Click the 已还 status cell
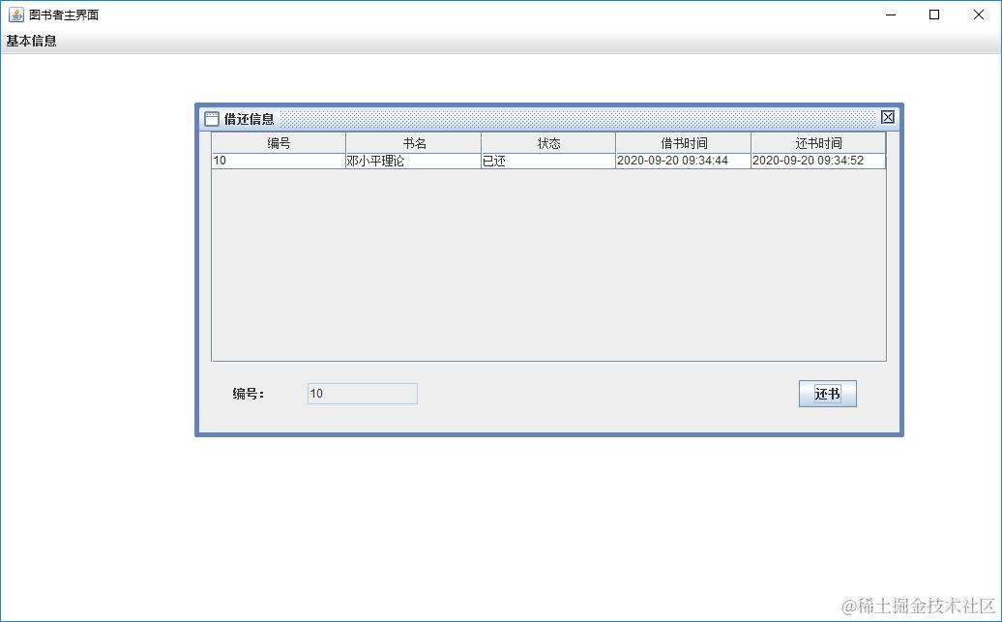This screenshot has width=1002, height=622. tap(547, 161)
